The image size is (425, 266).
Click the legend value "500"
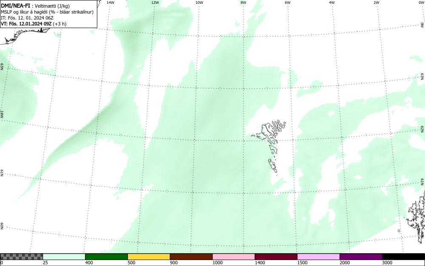point(131,263)
